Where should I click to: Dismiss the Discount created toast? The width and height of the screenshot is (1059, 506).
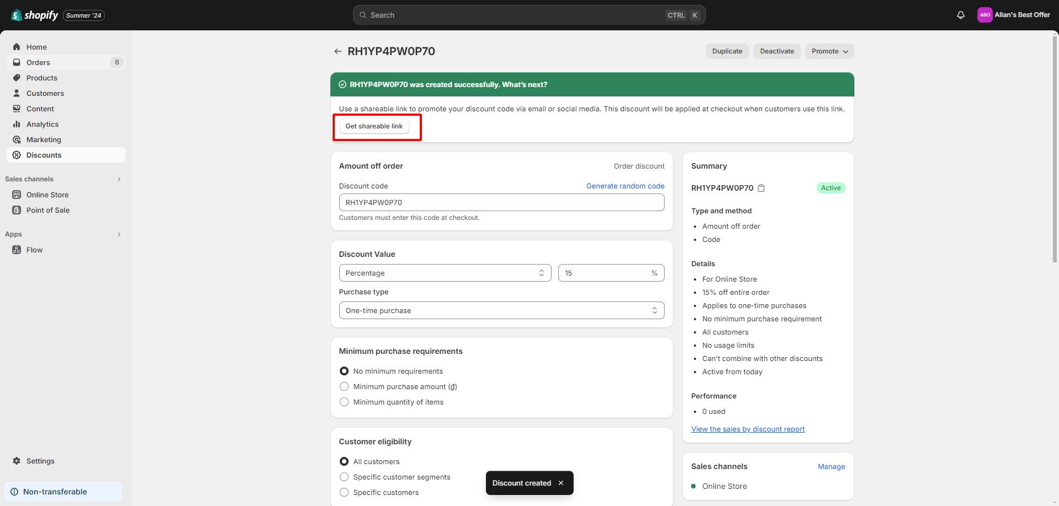click(561, 483)
